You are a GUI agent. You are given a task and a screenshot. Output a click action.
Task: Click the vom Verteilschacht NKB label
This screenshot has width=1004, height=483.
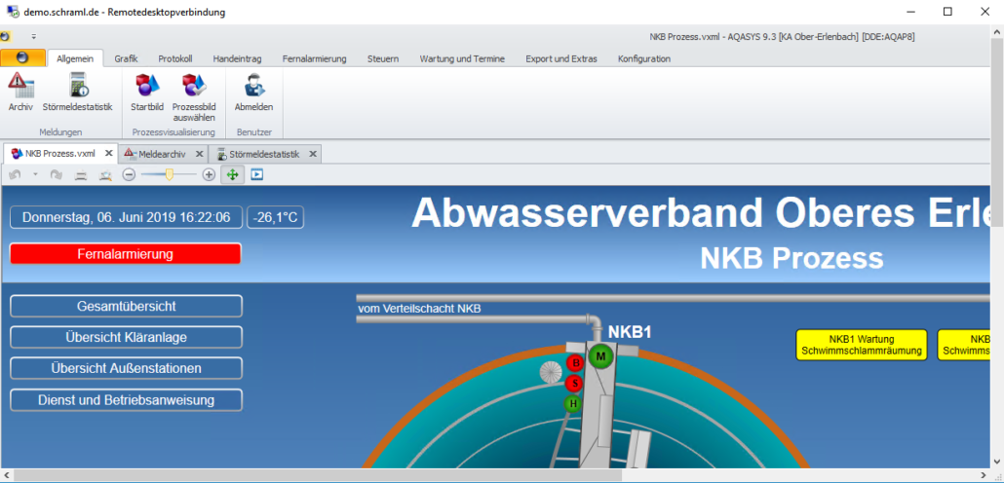coord(419,309)
